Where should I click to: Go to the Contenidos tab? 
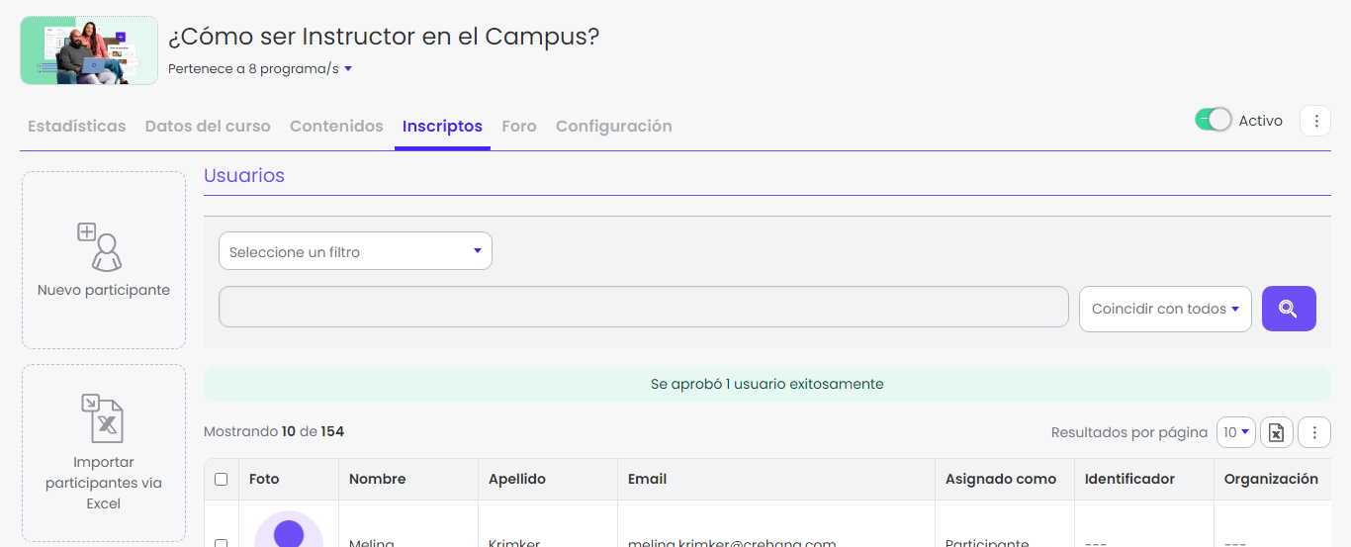pyautogui.click(x=336, y=126)
